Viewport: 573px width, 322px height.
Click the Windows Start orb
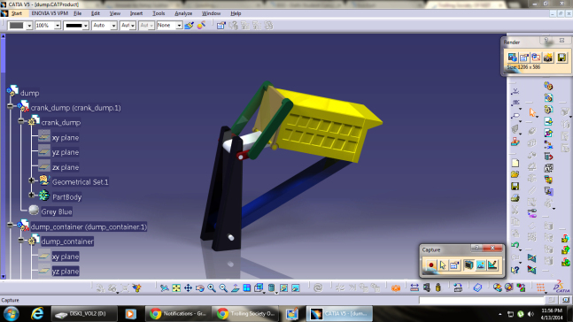[x=12, y=314]
